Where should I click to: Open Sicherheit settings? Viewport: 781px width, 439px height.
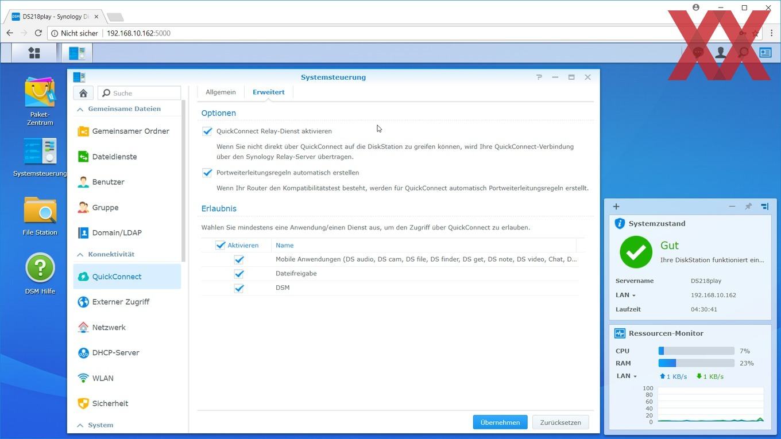(127, 403)
